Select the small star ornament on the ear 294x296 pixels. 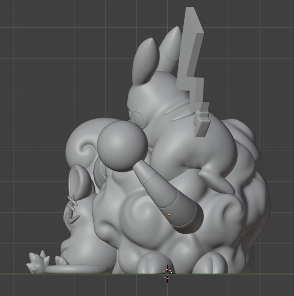click(72, 203)
